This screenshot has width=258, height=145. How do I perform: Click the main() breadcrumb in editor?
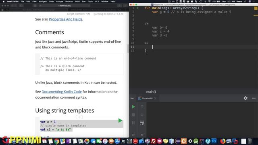coord(151,92)
